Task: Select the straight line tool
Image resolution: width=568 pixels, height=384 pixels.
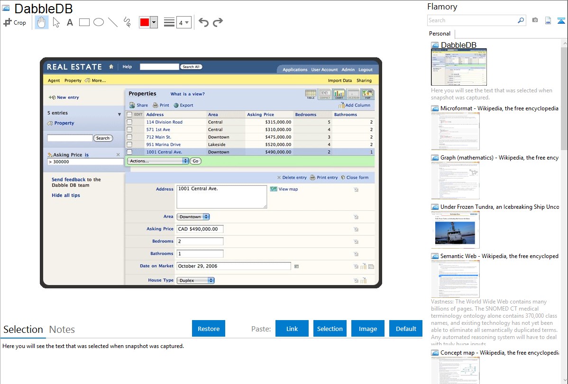Action: click(x=113, y=22)
